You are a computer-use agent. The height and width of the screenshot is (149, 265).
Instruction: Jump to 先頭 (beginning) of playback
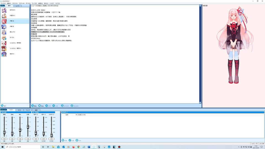48,106
